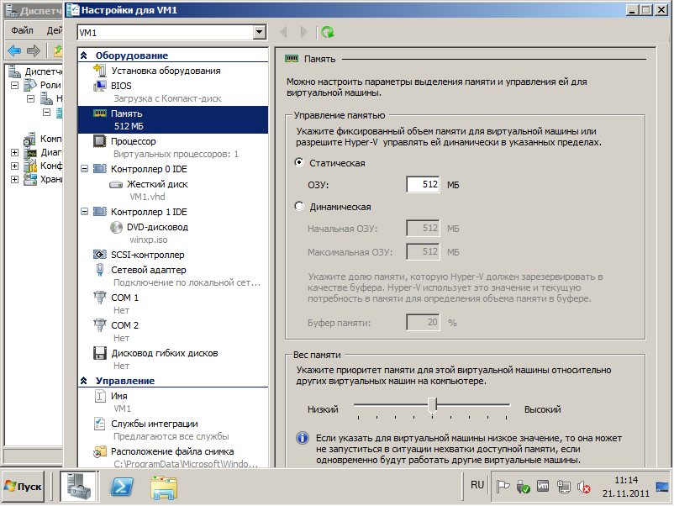
Task: Click the memory chip icon next to Память
Action: [100, 113]
